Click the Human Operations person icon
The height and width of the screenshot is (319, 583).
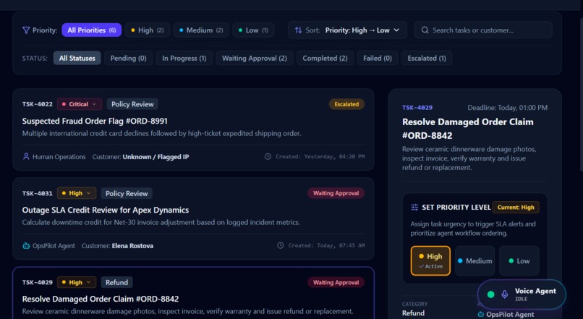click(x=26, y=156)
